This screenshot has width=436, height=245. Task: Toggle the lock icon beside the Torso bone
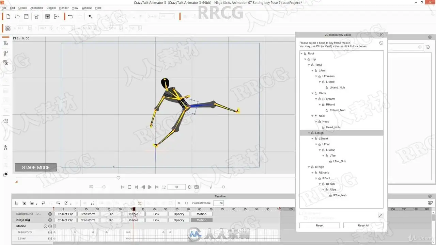click(312, 65)
